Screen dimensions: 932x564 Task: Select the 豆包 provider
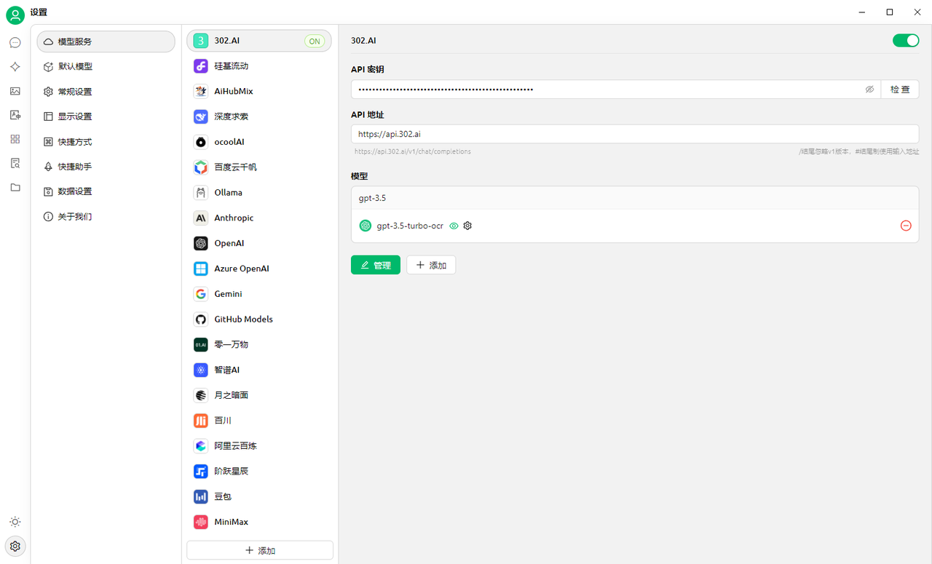point(259,496)
